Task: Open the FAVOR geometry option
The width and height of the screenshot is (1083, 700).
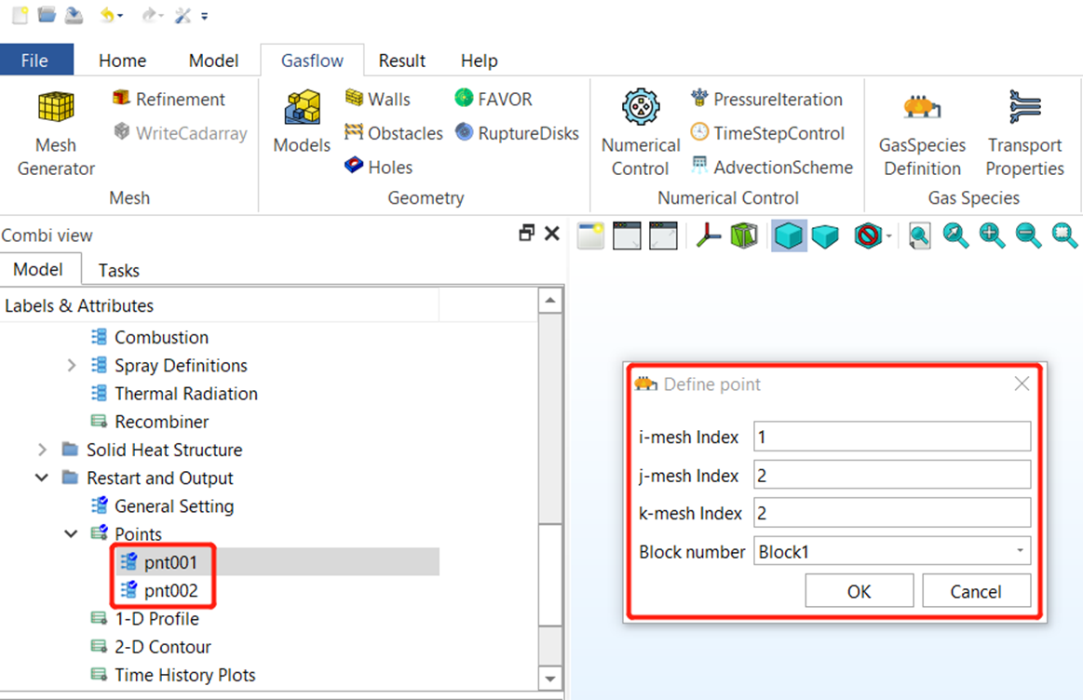Action: [494, 100]
